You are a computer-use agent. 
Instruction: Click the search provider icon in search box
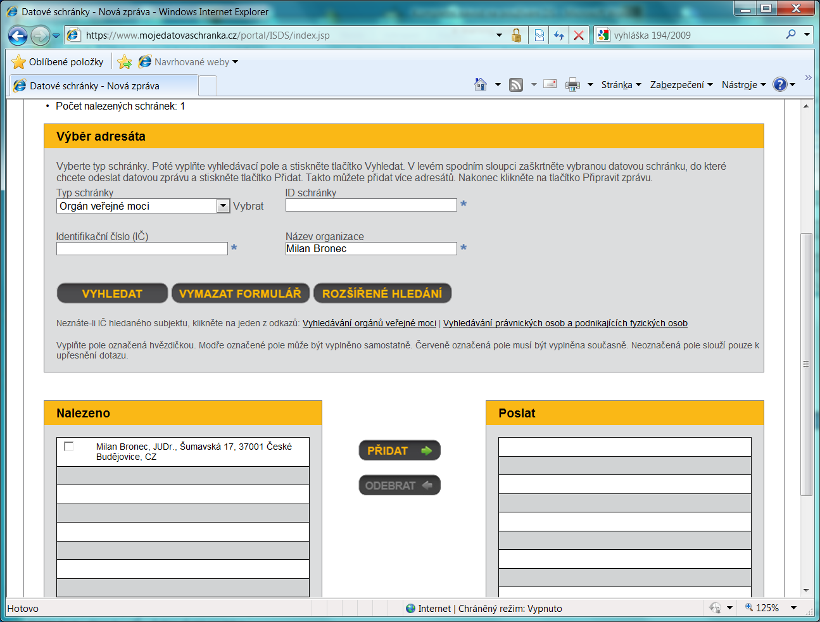click(603, 35)
